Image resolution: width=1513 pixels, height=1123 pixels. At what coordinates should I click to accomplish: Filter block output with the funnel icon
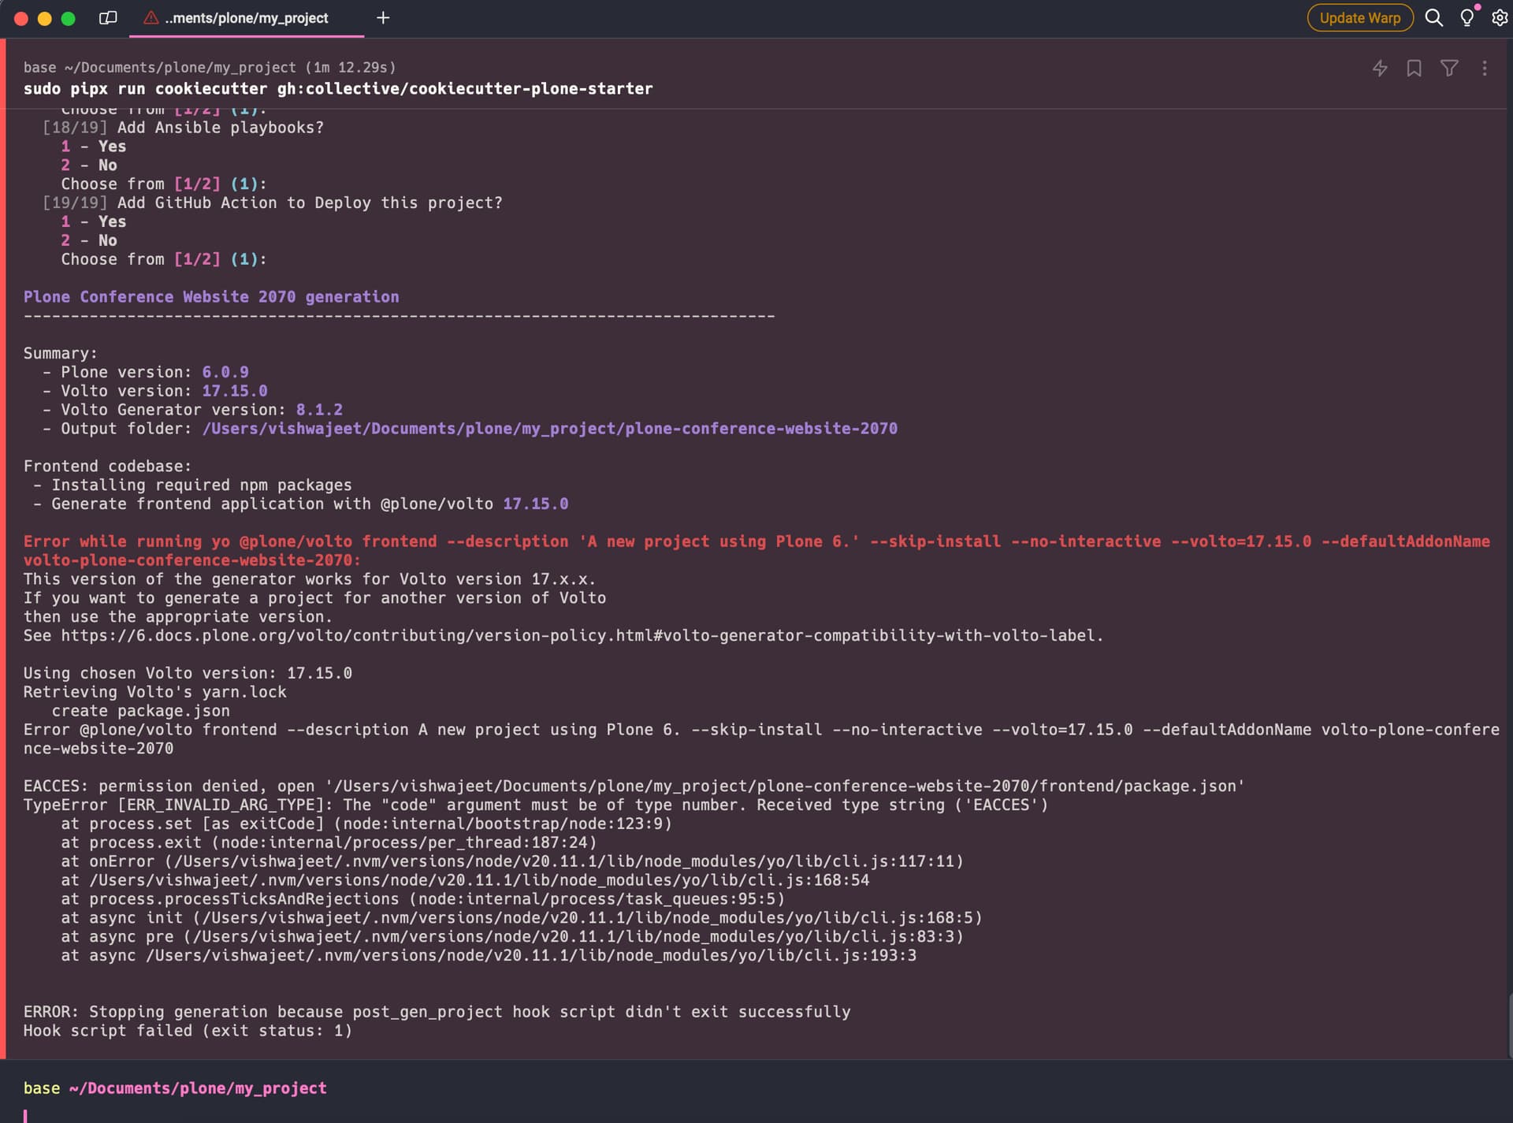click(1449, 69)
